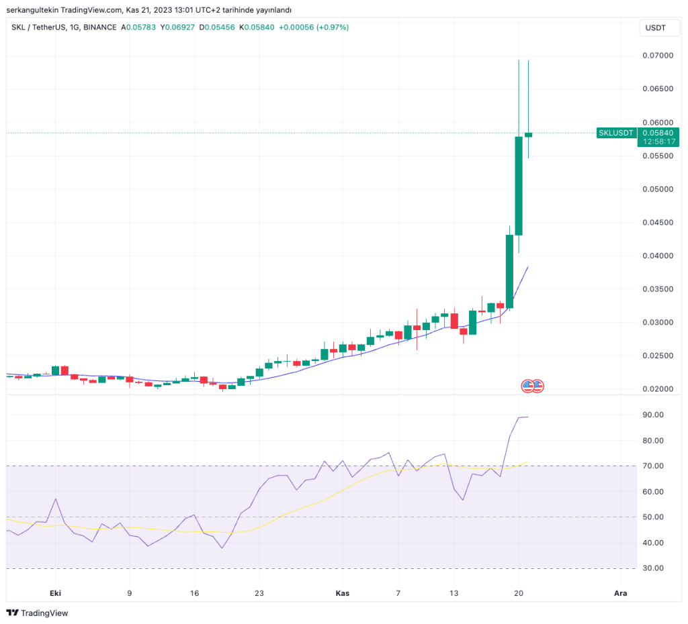Click the 'Ara' month label on time axis
Screen dimensions: 688x624
click(621, 593)
